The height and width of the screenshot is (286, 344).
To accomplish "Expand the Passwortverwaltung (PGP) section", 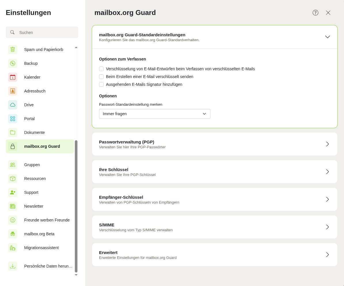I will [215, 144].
